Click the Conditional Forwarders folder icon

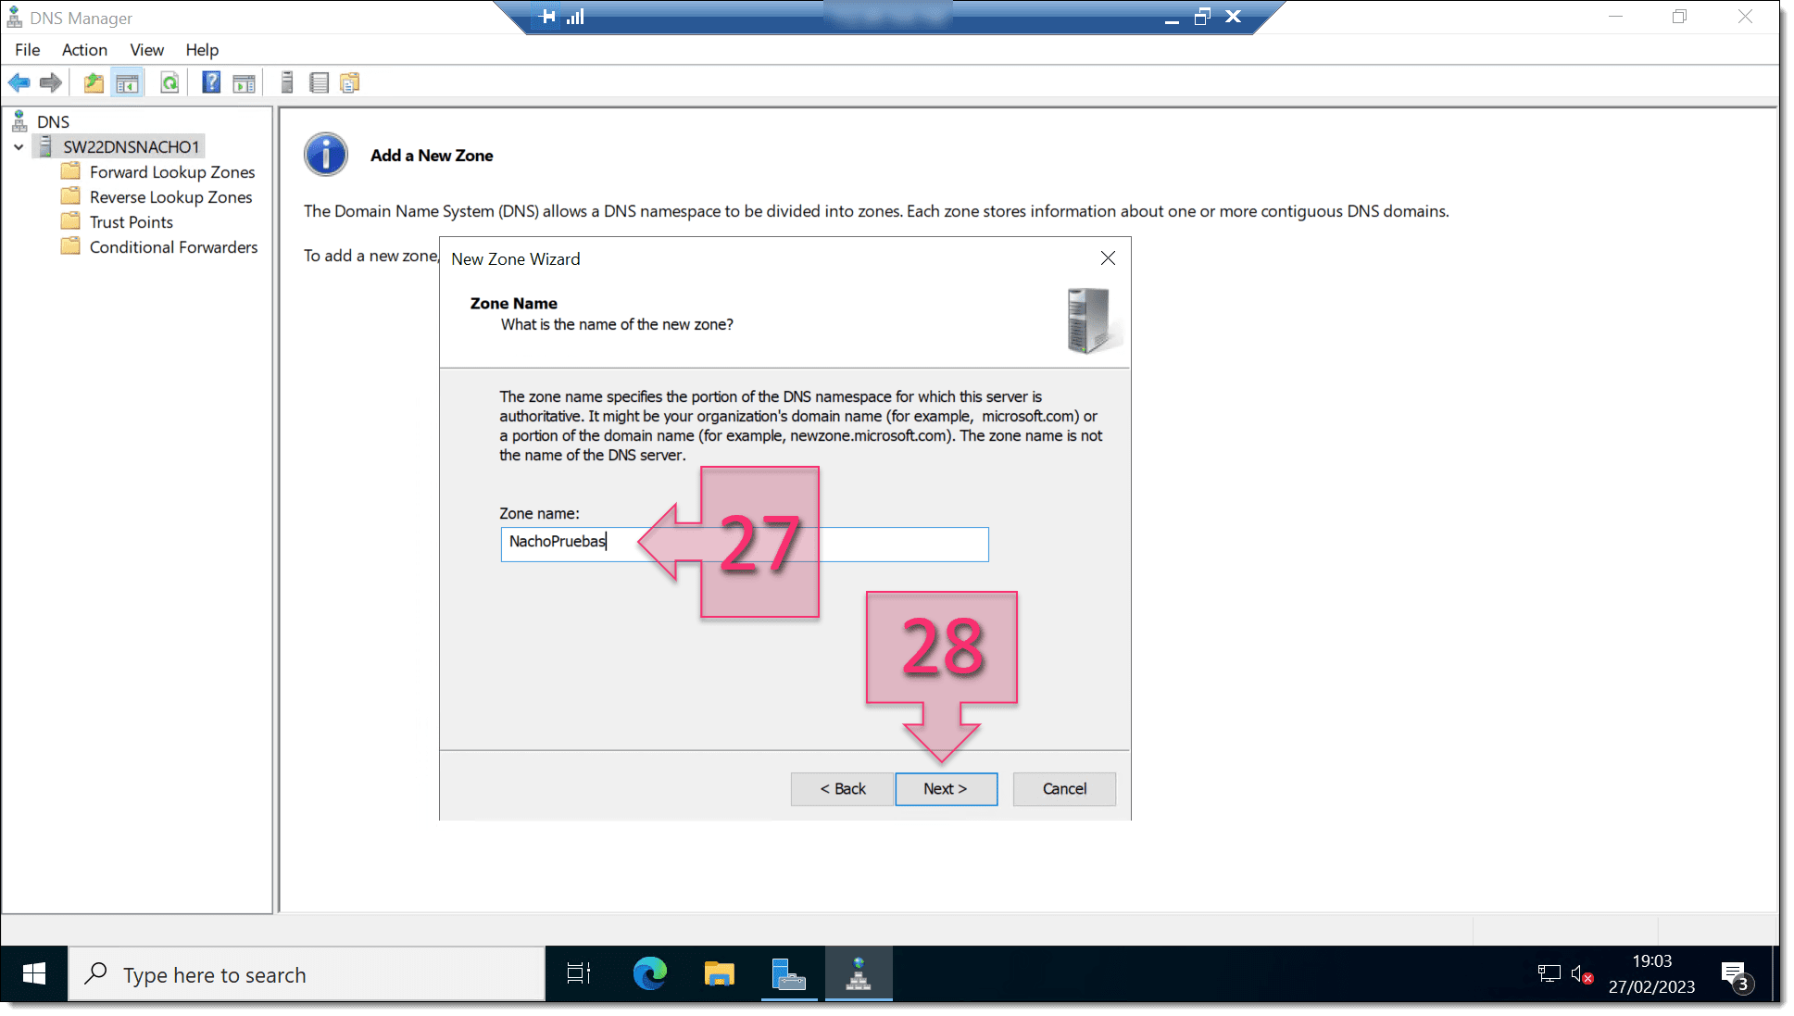click(x=70, y=246)
